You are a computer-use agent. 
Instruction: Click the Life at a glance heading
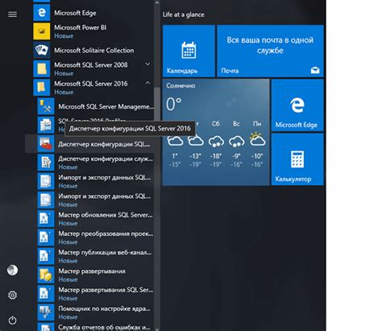coord(183,14)
